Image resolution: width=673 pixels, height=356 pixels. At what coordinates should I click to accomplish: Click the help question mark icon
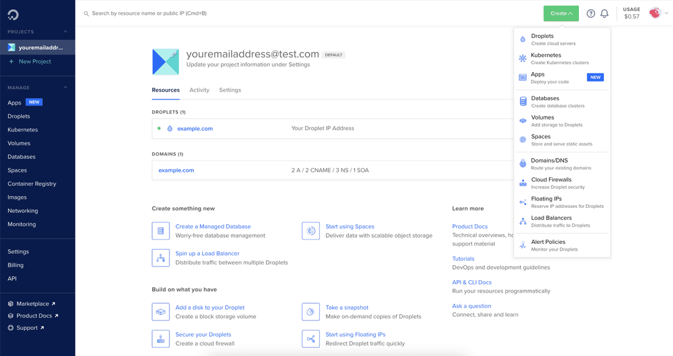591,14
